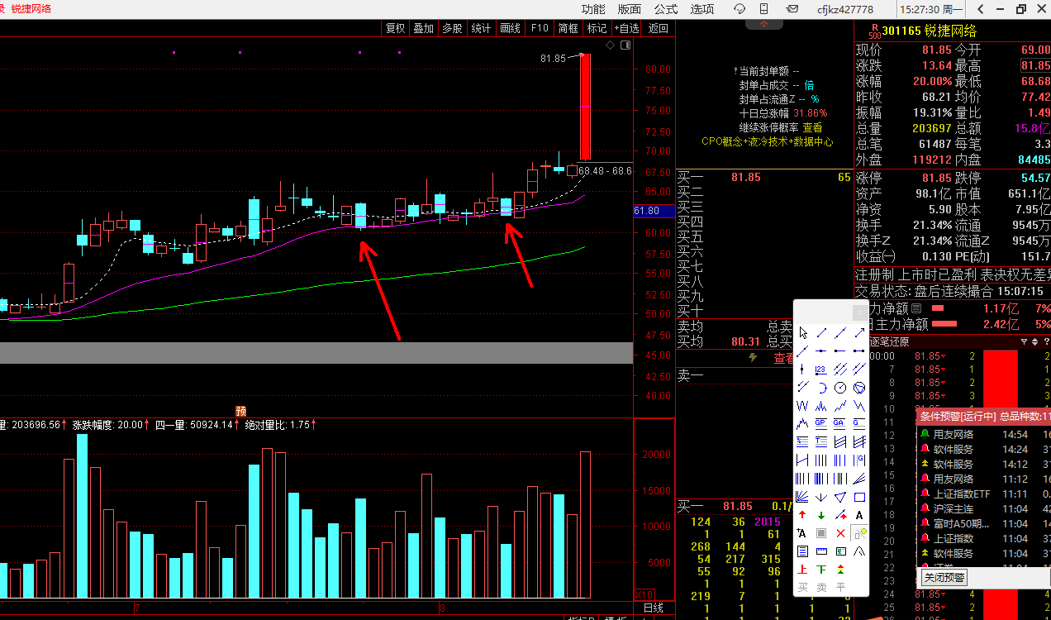Open the customer service headset icon

pos(740,9)
